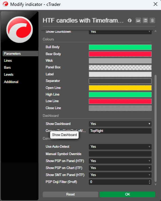The width and height of the screenshot is (161, 201).
Task: Open the Low Line red colour swatch
Action: [120, 101]
